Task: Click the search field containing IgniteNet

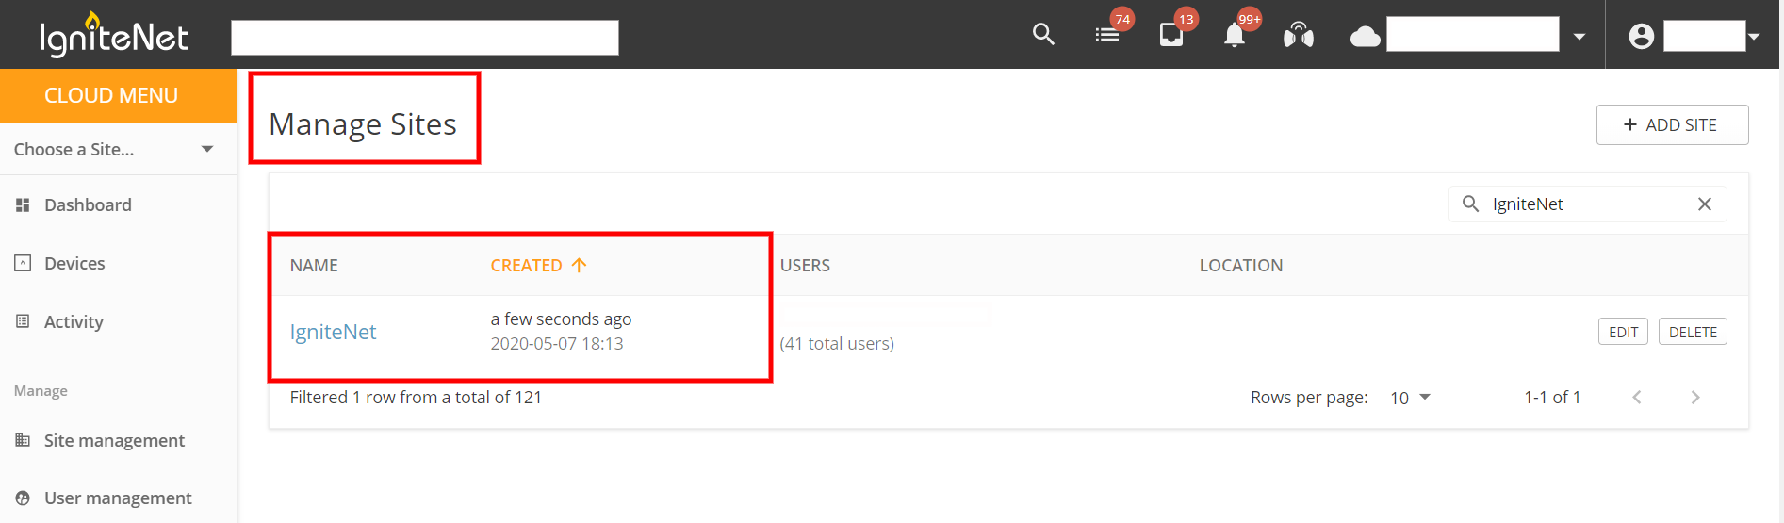Action: pyautogui.click(x=1588, y=204)
